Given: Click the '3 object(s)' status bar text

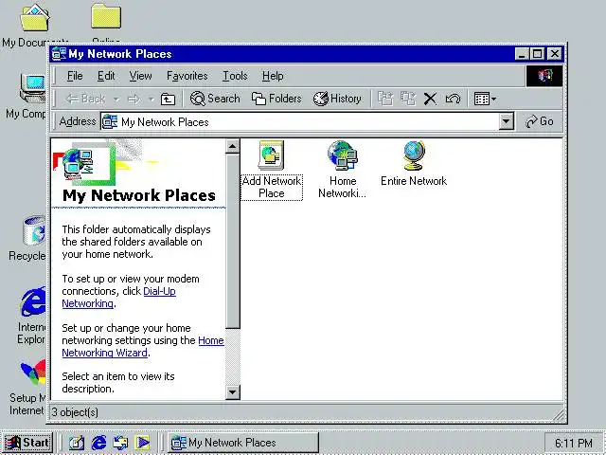Looking at the screenshot, I should [75, 412].
